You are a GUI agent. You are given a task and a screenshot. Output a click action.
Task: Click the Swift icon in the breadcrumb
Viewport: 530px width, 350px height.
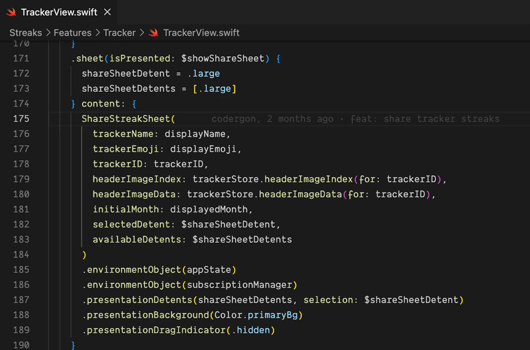pyautogui.click(x=154, y=32)
